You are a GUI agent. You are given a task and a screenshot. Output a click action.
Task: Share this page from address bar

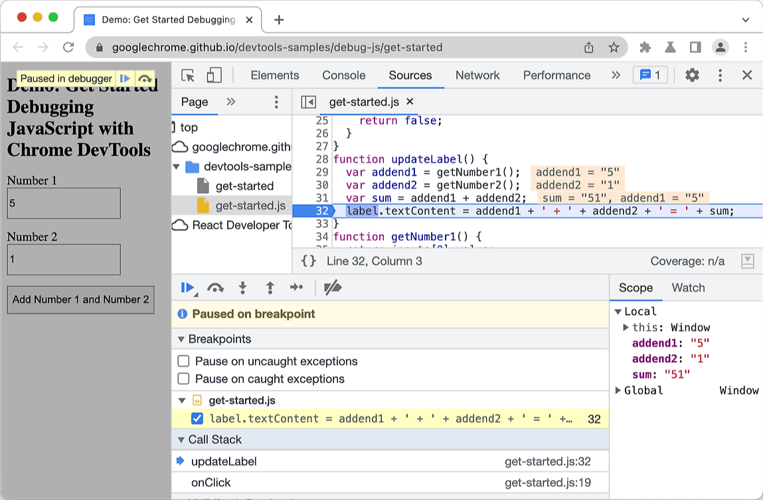[589, 47]
